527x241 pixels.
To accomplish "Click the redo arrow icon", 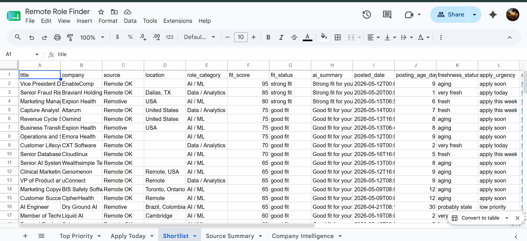I will click(x=44, y=37).
